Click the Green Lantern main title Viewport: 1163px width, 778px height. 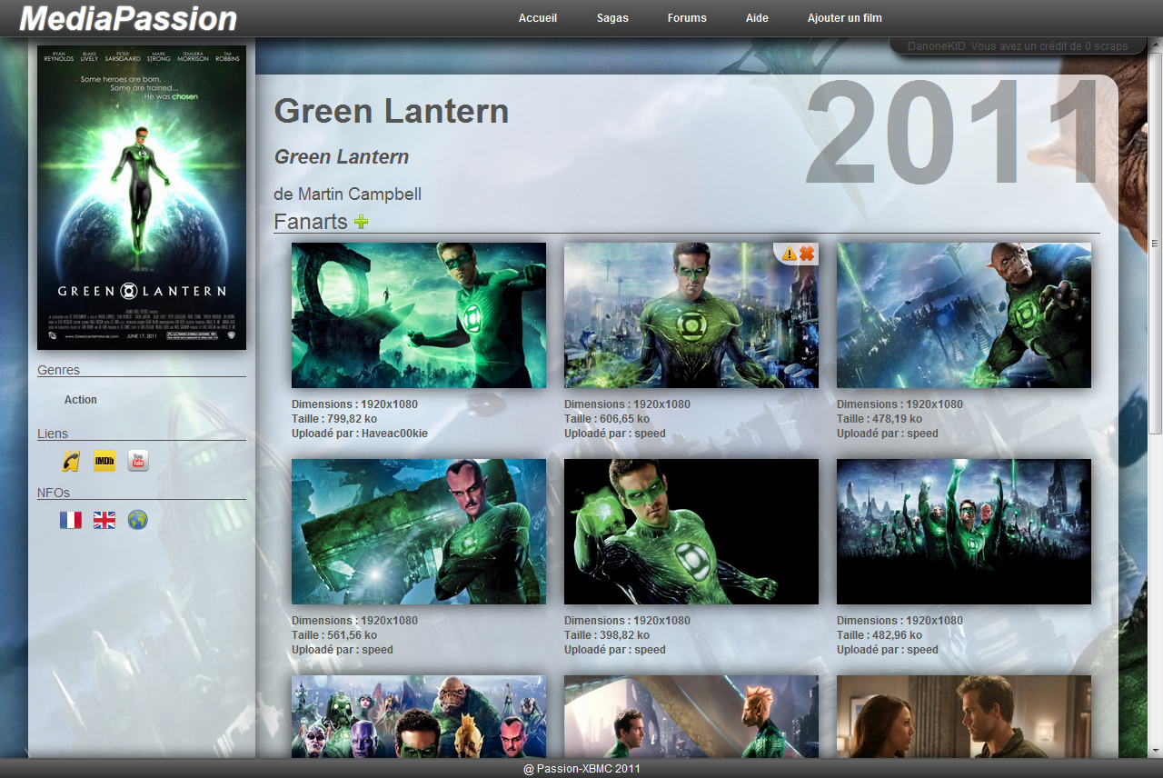[392, 111]
